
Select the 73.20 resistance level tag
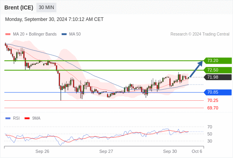tap(218, 61)
